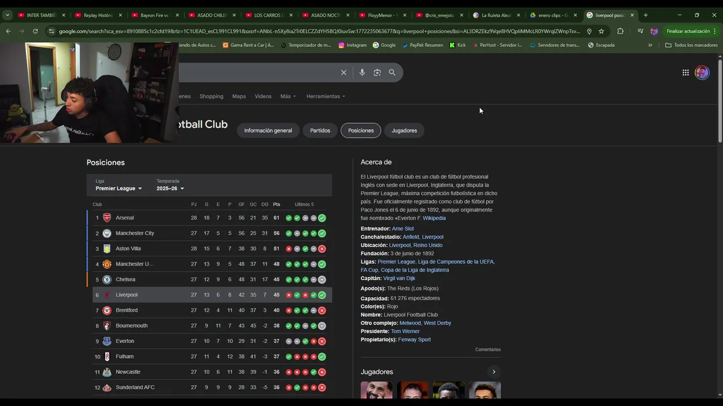This screenshot has width=723, height=406.
Task: Show more bookmarks chevron
Action: (x=650, y=45)
